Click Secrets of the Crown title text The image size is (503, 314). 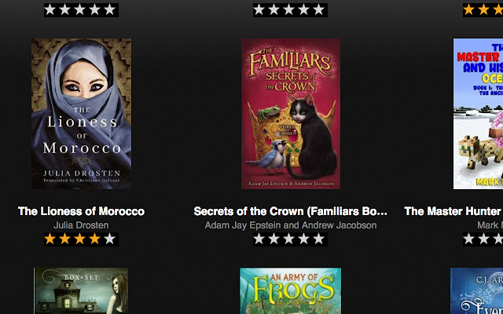tap(291, 211)
